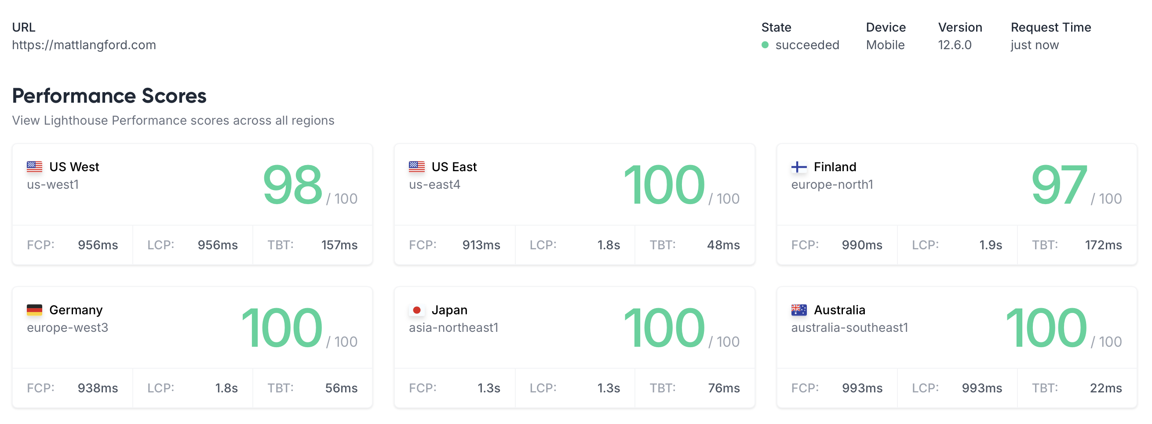Screen dimensions: 1152x424
Task: Click the Finland flag icon
Action: pos(799,167)
